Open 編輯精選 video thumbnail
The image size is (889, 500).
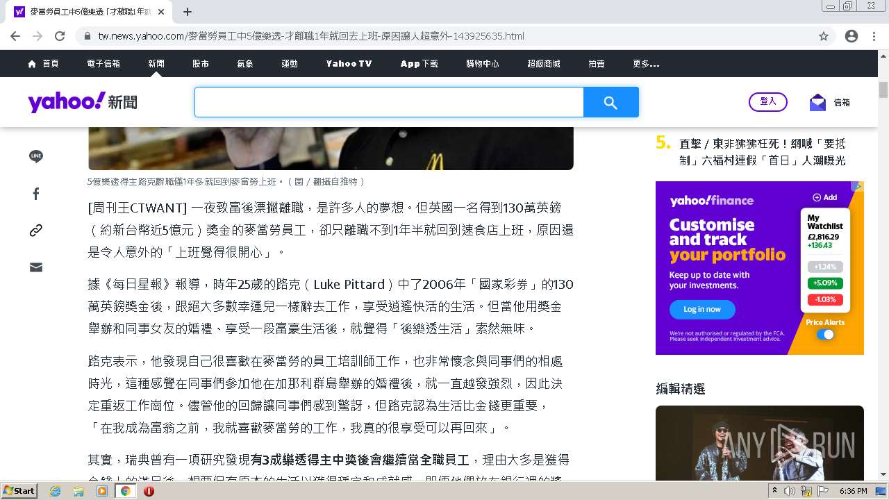pos(760,442)
